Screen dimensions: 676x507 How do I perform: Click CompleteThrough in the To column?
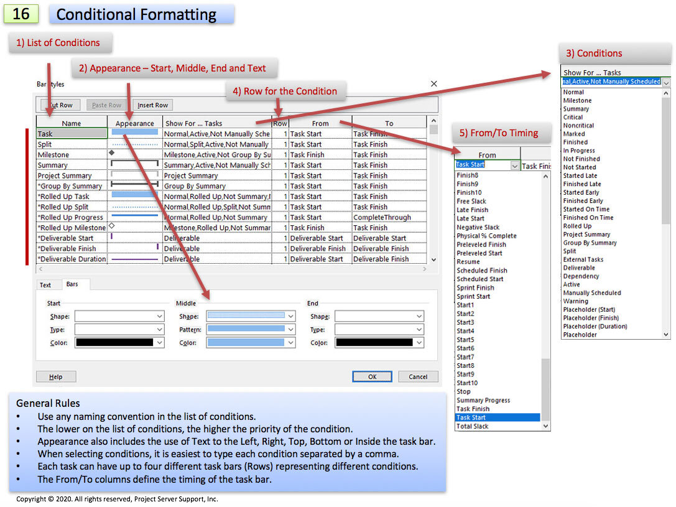click(382, 217)
